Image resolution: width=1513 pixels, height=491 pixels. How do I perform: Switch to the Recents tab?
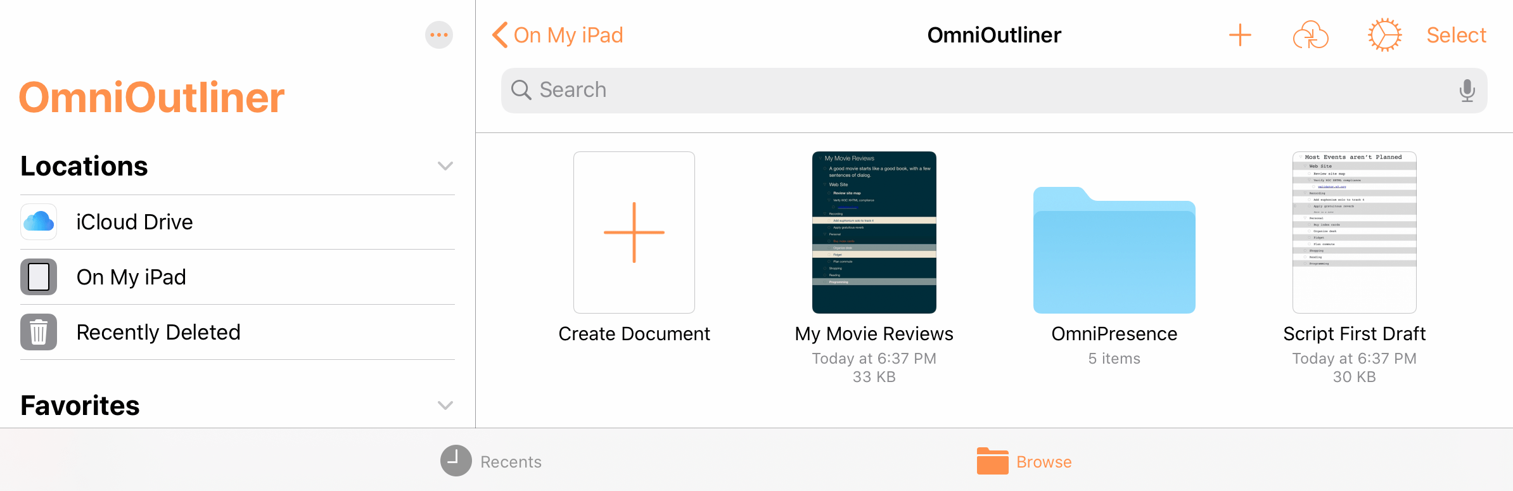pos(491,461)
